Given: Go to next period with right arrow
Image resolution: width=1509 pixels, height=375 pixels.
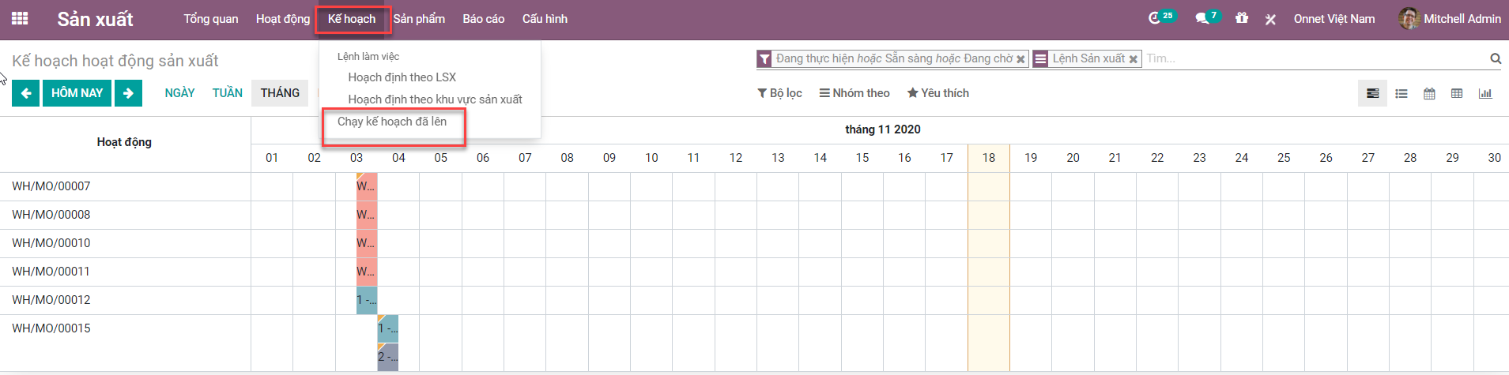Looking at the screenshot, I should coord(128,93).
